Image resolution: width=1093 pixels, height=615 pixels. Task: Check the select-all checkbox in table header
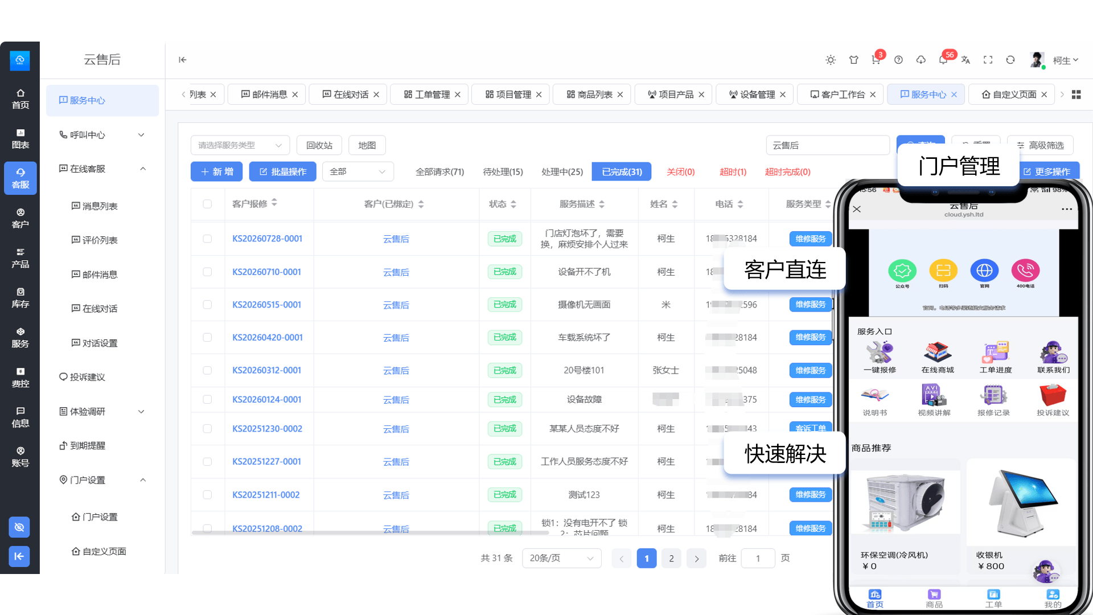pyautogui.click(x=207, y=204)
